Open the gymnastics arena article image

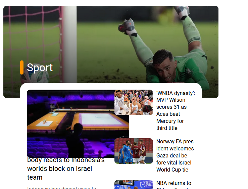78,124
